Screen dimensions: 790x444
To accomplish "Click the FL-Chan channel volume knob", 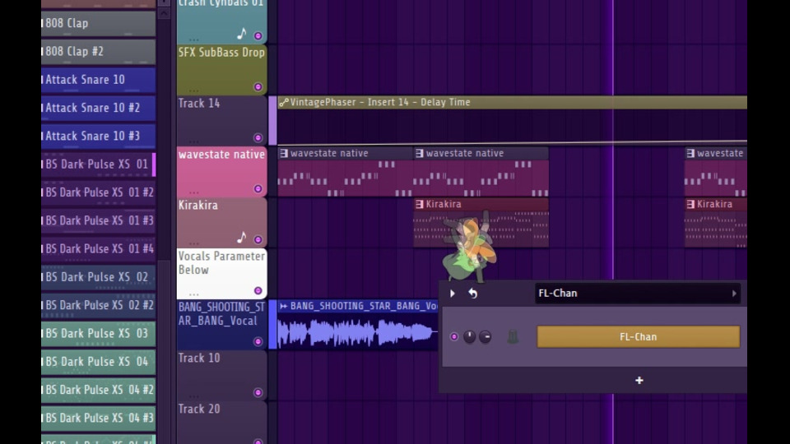I will point(486,337).
